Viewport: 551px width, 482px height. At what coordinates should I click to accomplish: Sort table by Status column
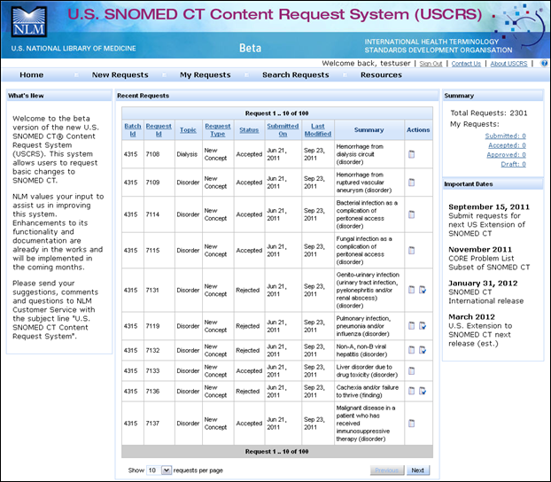tap(249, 129)
